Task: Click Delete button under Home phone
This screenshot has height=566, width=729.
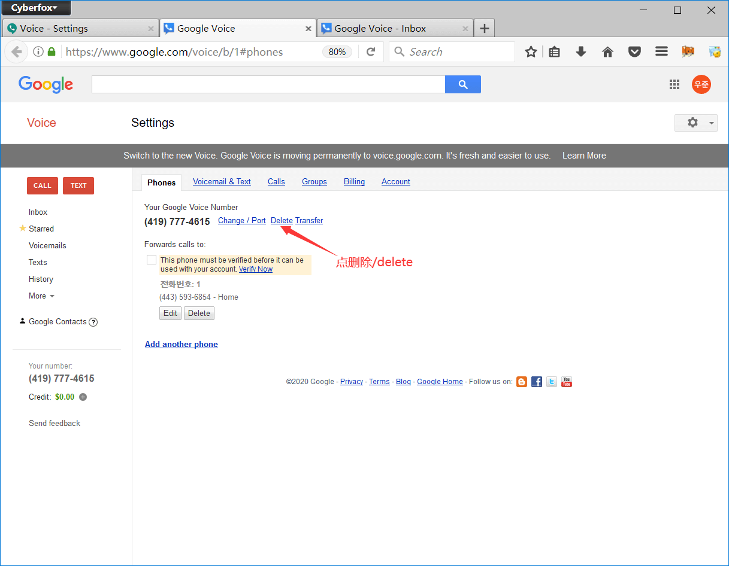Action: (199, 313)
